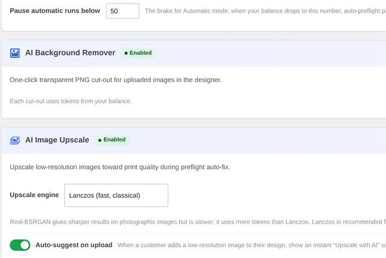
Task: Click the AI Image Upscale stacked-images icon
Action: (14, 140)
